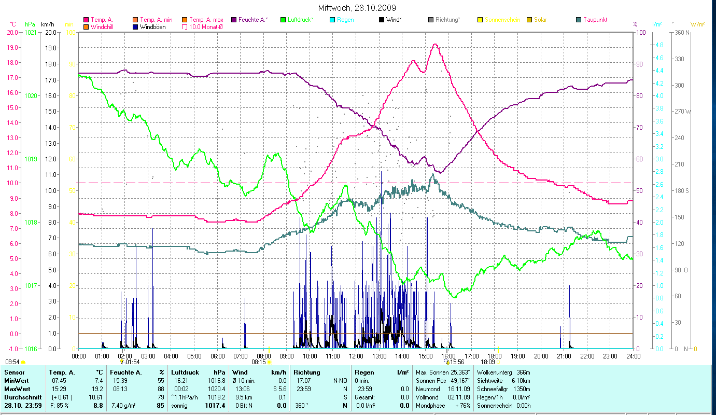Click the Temp. A. pink legend swatch
Image resolution: width=716 pixels, height=415 pixels.
(86, 20)
